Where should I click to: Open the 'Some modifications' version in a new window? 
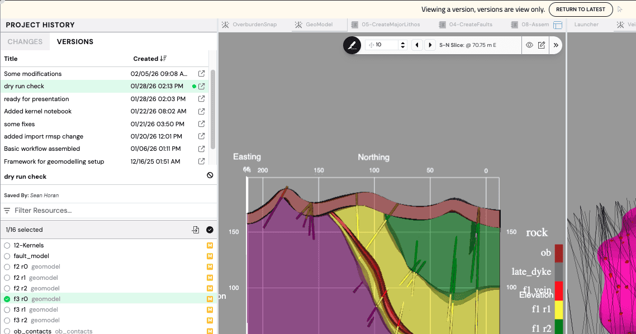(201, 74)
